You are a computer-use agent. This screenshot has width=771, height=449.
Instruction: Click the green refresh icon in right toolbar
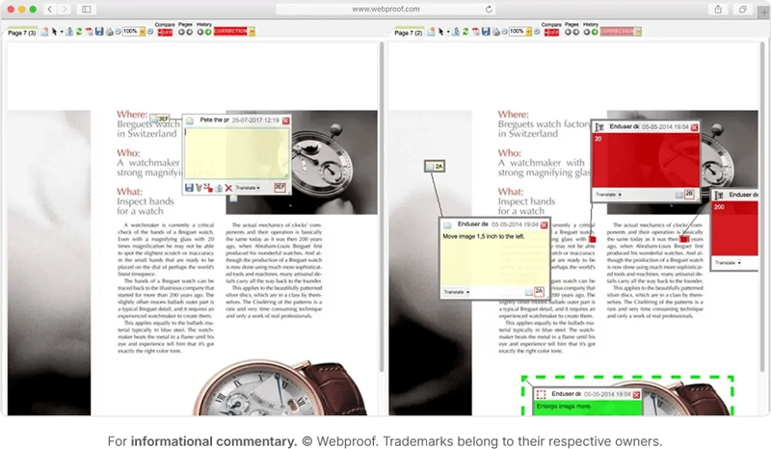(465, 32)
